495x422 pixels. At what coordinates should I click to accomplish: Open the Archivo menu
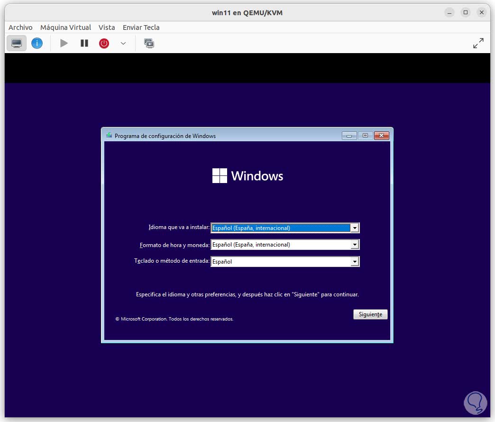(20, 28)
